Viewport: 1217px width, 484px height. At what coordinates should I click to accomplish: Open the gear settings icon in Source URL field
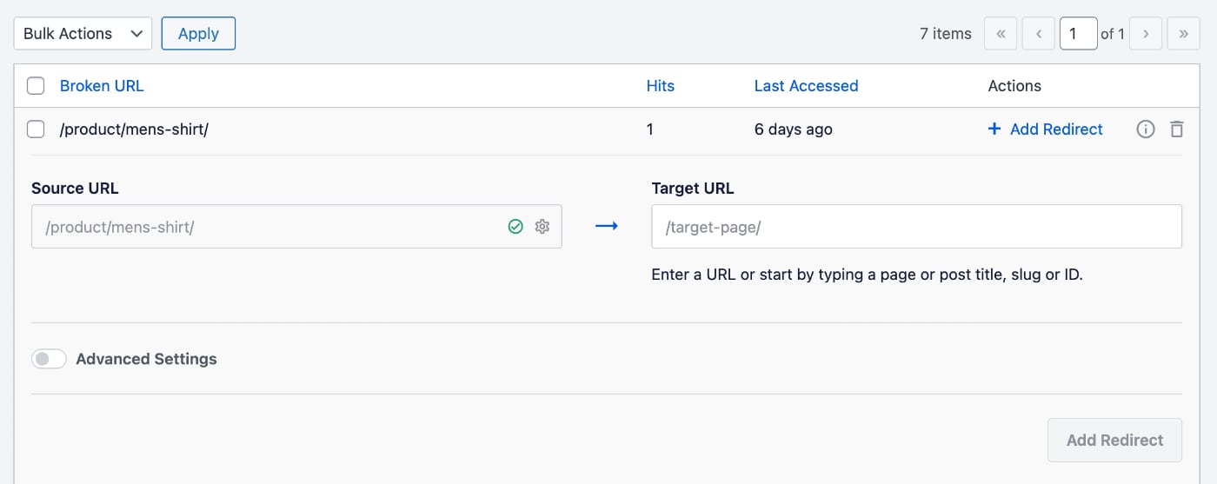click(x=542, y=227)
